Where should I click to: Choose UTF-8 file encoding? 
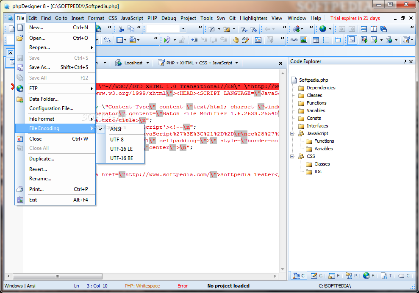(120, 139)
